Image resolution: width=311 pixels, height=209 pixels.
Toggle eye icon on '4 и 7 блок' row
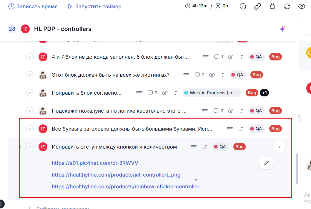pyautogui.click(x=230, y=57)
